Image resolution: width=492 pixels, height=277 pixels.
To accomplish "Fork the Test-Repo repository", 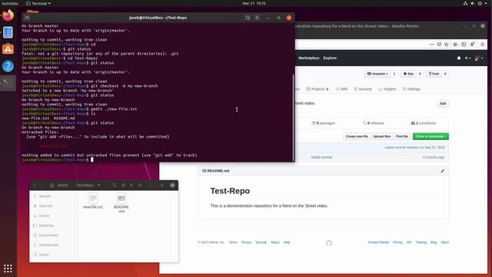I will [x=434, y=74].
